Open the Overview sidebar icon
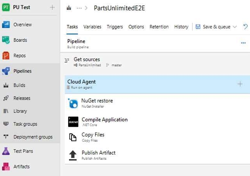The image size is (250, 176). [6, 25]
